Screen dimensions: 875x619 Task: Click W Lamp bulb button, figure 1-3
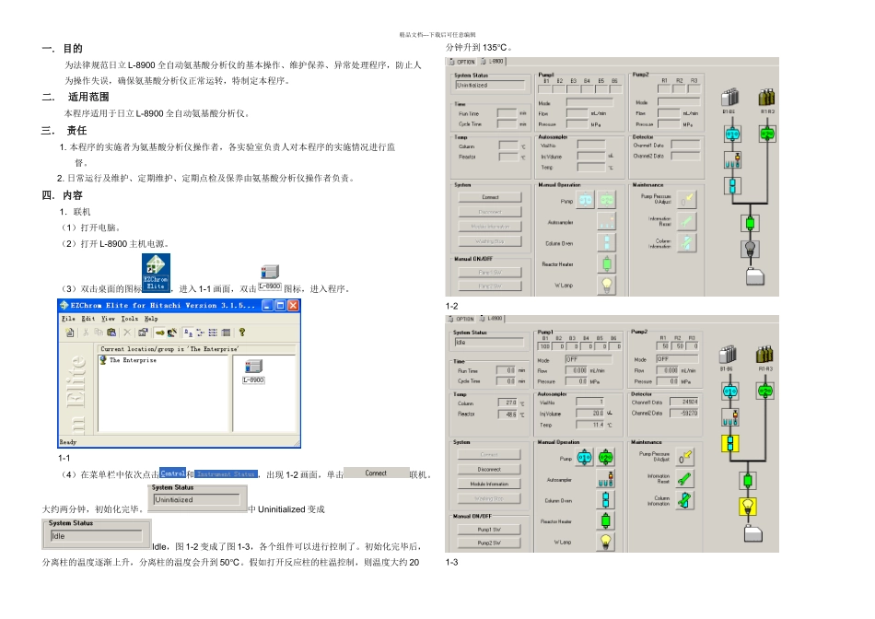coord(605,542)
